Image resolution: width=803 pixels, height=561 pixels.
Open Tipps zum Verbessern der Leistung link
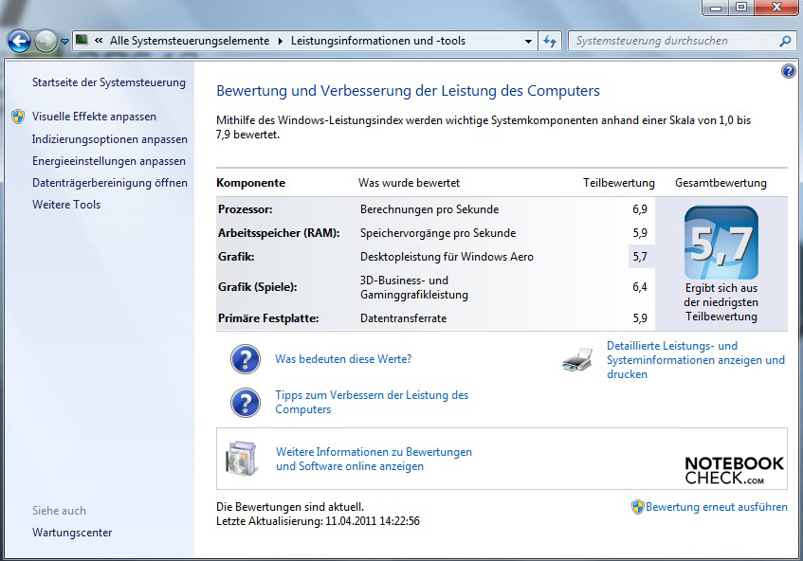click(372, 403)
